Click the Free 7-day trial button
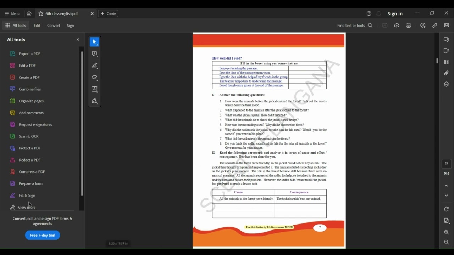The width and height of the screenshot is (454, 255). [x=43, y=235]
